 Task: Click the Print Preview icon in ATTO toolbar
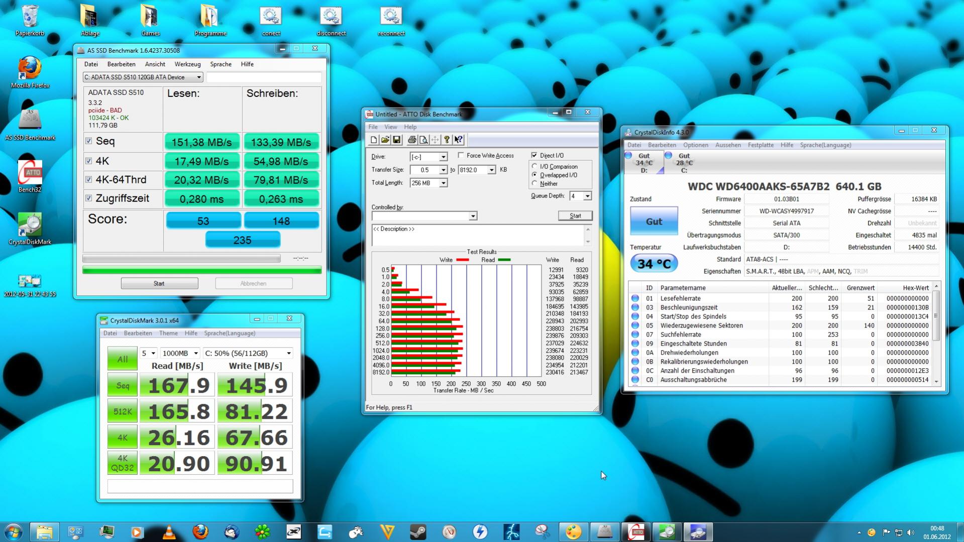coord(423,140)
